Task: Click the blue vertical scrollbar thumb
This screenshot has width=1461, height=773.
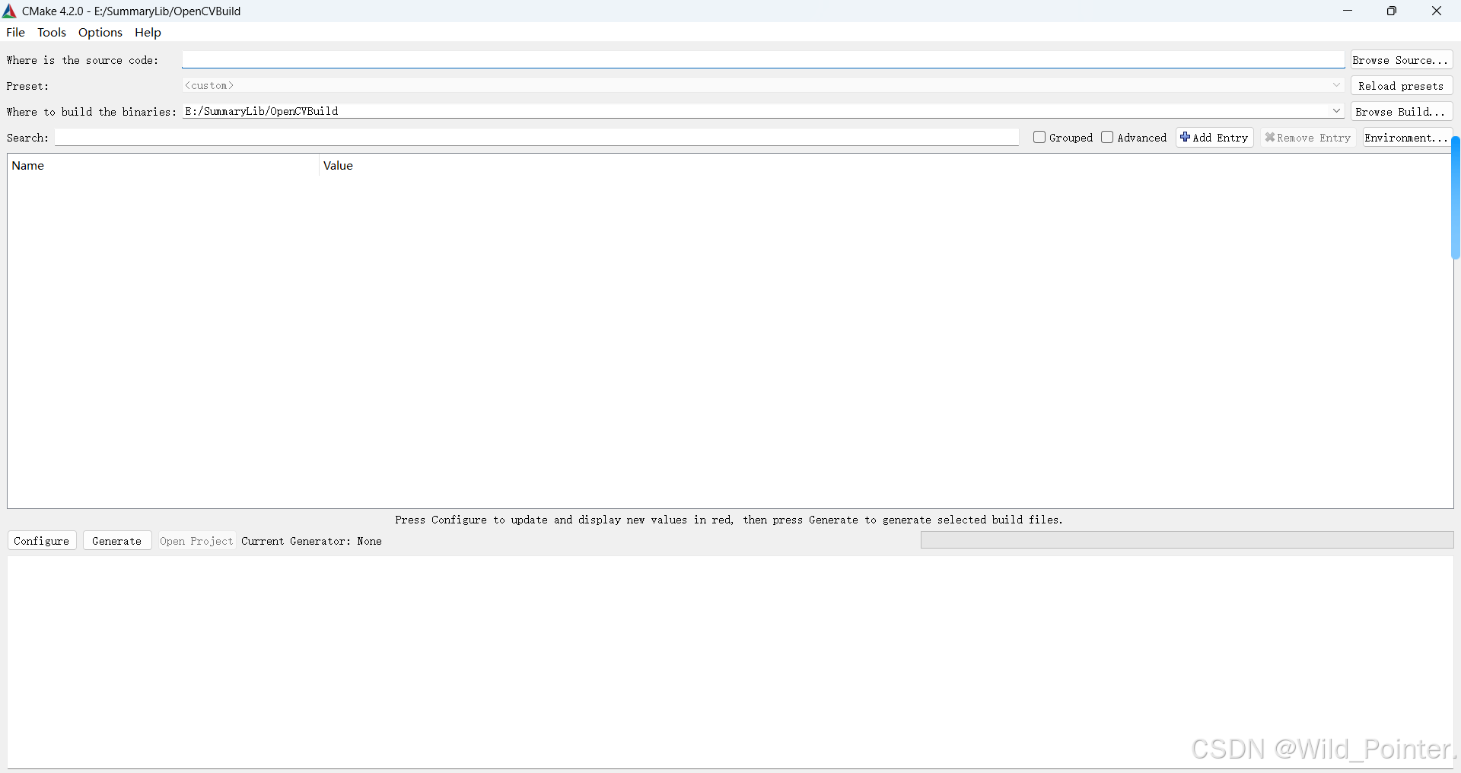Action: click(1456, 198)
